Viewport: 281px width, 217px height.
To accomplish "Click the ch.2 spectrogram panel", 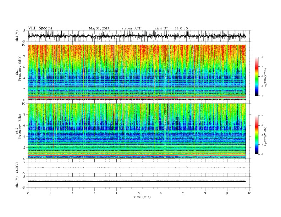I will pyautogui.click(x=137, y=131).
